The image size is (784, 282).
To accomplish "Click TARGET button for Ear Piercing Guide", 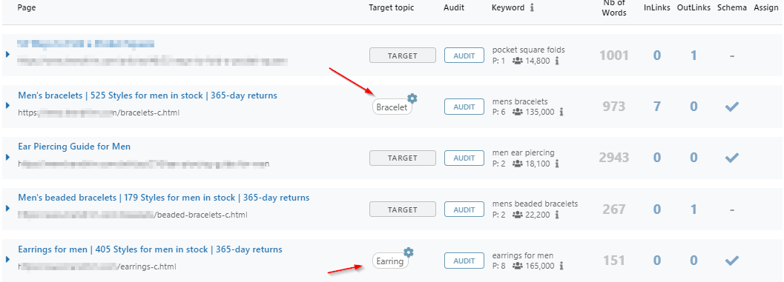I will (x=403, y=158).
